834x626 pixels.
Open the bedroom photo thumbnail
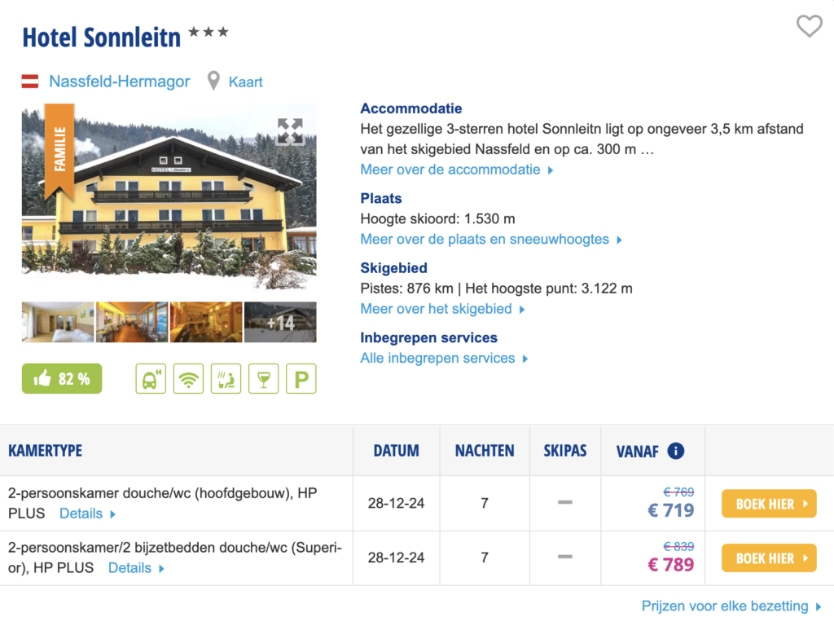pos(58,322)
